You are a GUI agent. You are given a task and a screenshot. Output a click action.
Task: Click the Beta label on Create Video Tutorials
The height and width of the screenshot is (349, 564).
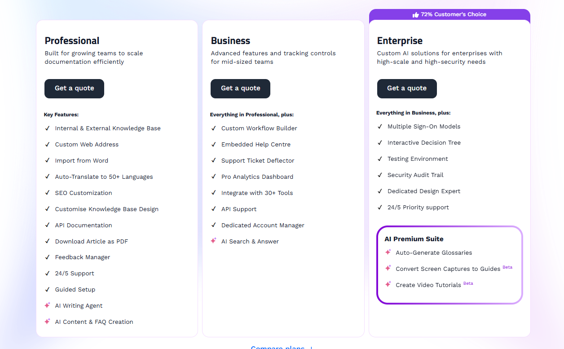(x=468, y=283)
